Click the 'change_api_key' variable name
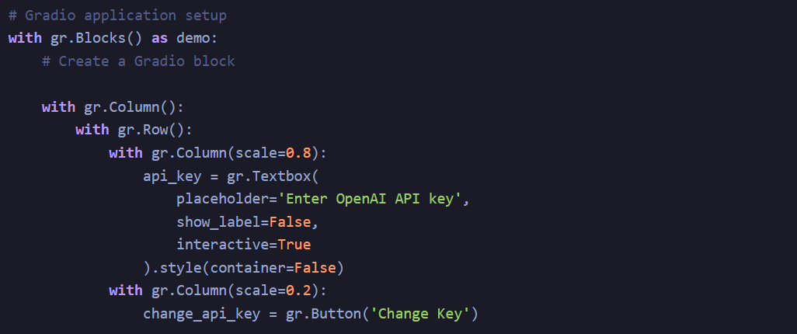Viewport: 797px width, 334px height. click(201, 314)
